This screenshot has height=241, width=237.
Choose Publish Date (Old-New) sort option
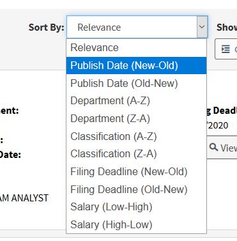136,83
